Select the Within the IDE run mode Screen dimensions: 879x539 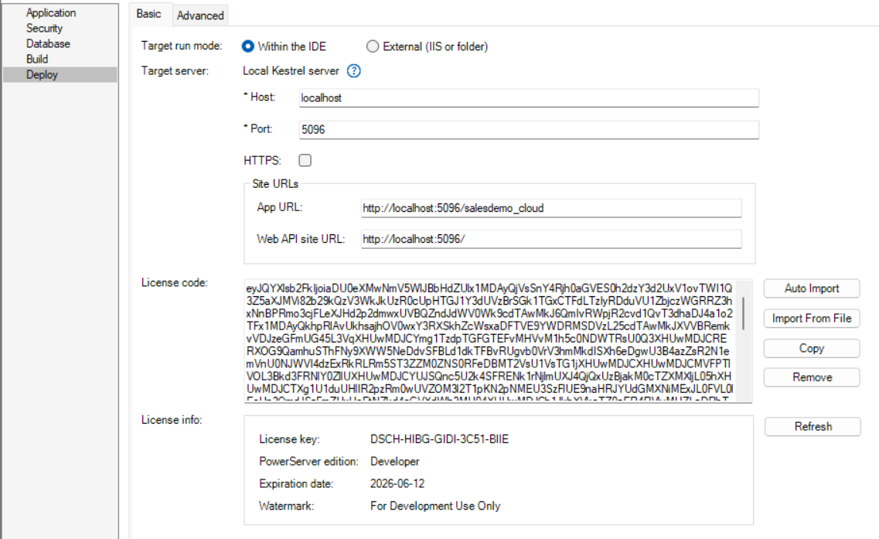point(248,46)
